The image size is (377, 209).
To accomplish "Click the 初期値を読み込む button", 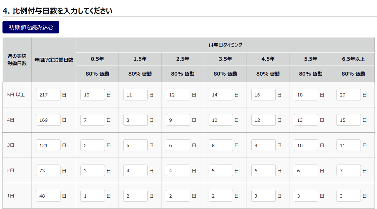I will point(31,27).
